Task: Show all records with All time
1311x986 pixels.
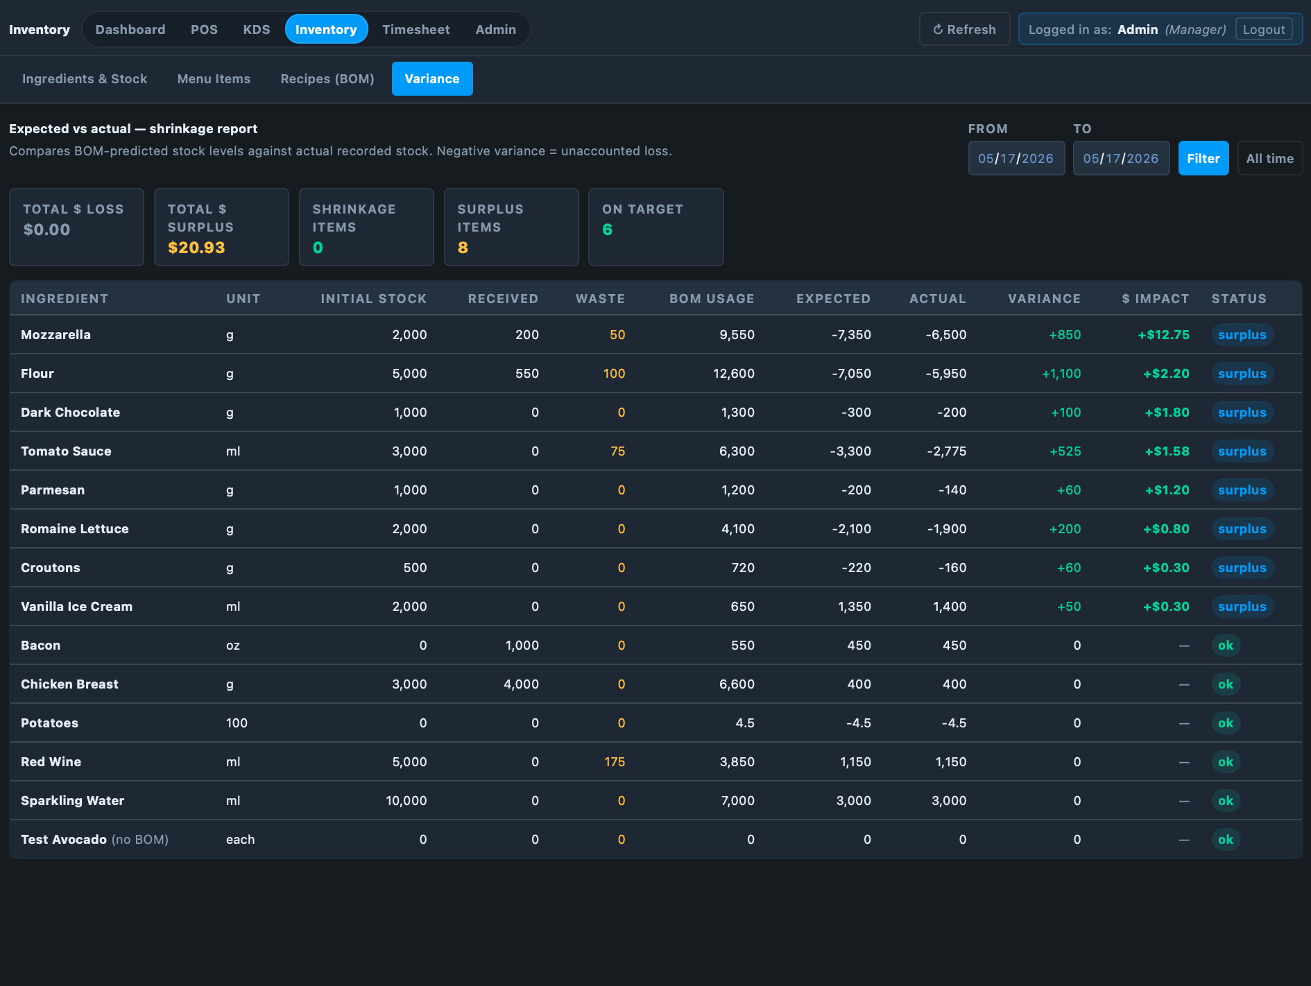Action: tap(1269, 158)
